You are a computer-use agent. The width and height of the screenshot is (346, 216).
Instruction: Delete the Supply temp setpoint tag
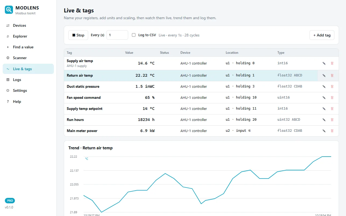point(332,109)
